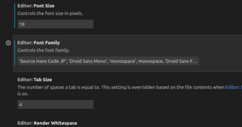The width and height of the screenshot is (242, 127).
Task: Click the Tab Size input showing 4
Action: pos(55,104)
